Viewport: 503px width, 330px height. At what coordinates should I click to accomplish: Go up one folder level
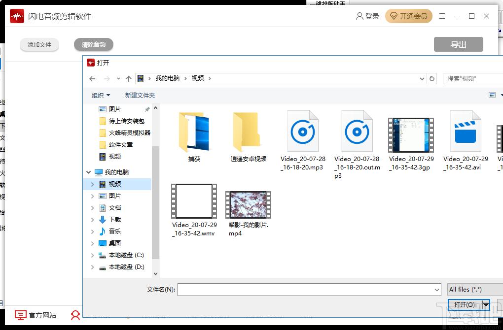(129, 78)
